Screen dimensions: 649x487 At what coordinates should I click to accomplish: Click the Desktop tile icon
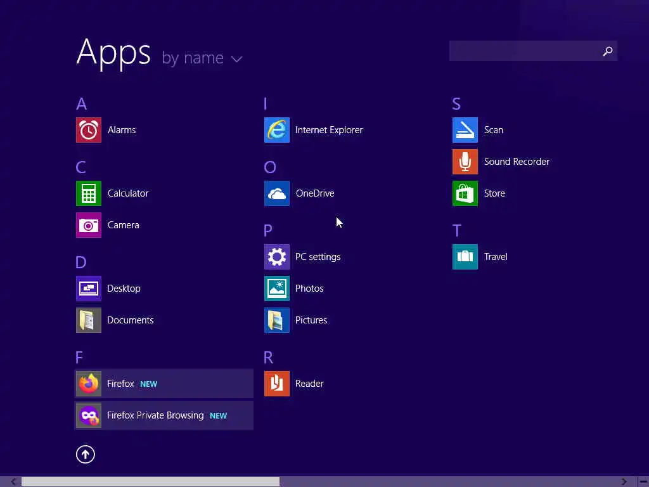(x=89, y=289)
